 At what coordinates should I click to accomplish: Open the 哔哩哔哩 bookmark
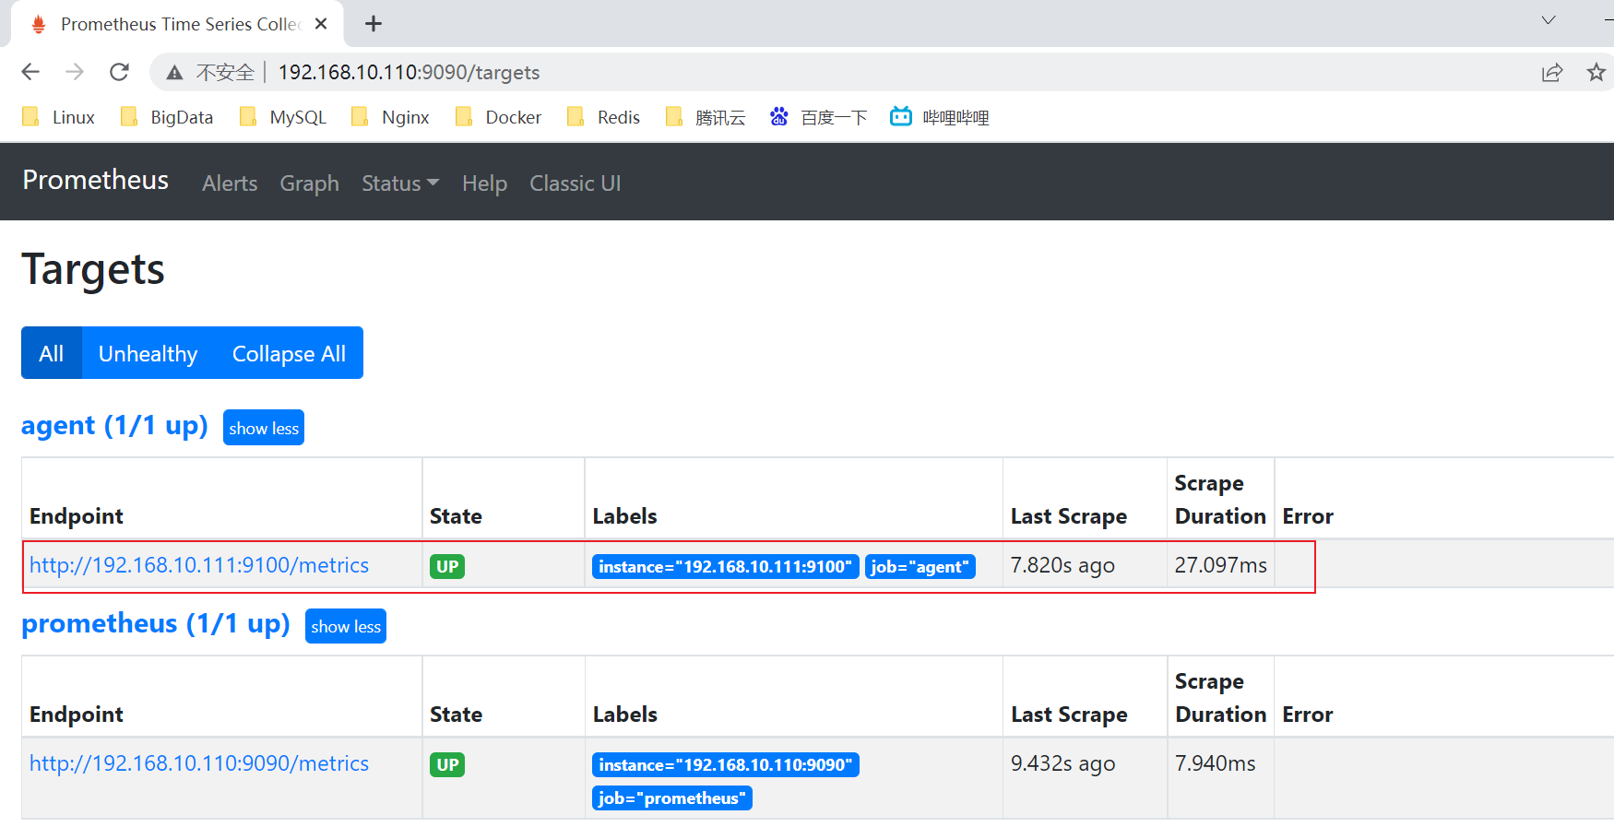click(x=940, y=117)
